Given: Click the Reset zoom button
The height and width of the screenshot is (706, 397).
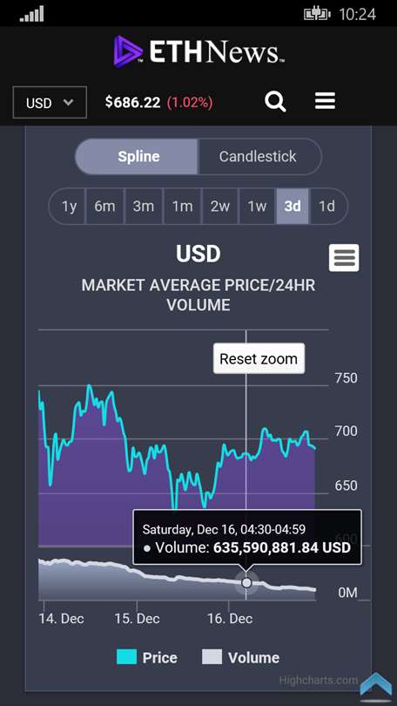Looking at the screenshot, I should click(x=259, y=359).
